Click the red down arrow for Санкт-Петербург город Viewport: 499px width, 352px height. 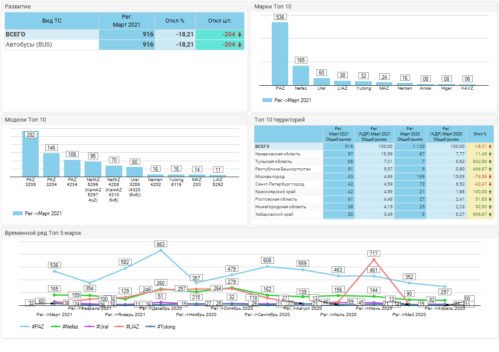tap(490, 184)
